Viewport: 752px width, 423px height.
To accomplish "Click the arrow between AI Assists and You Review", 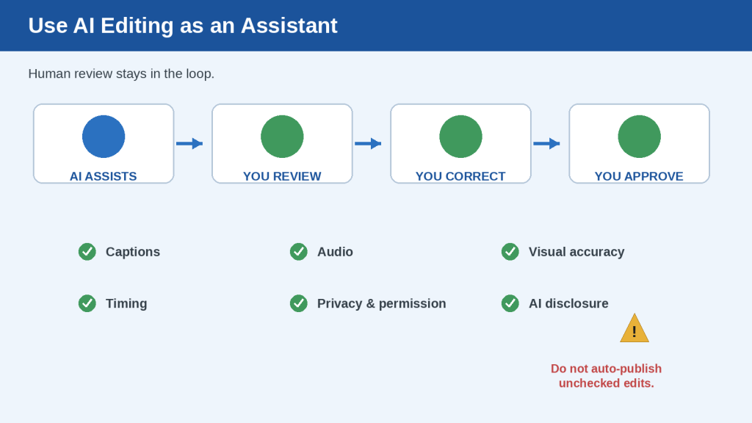I will [189, 143].
